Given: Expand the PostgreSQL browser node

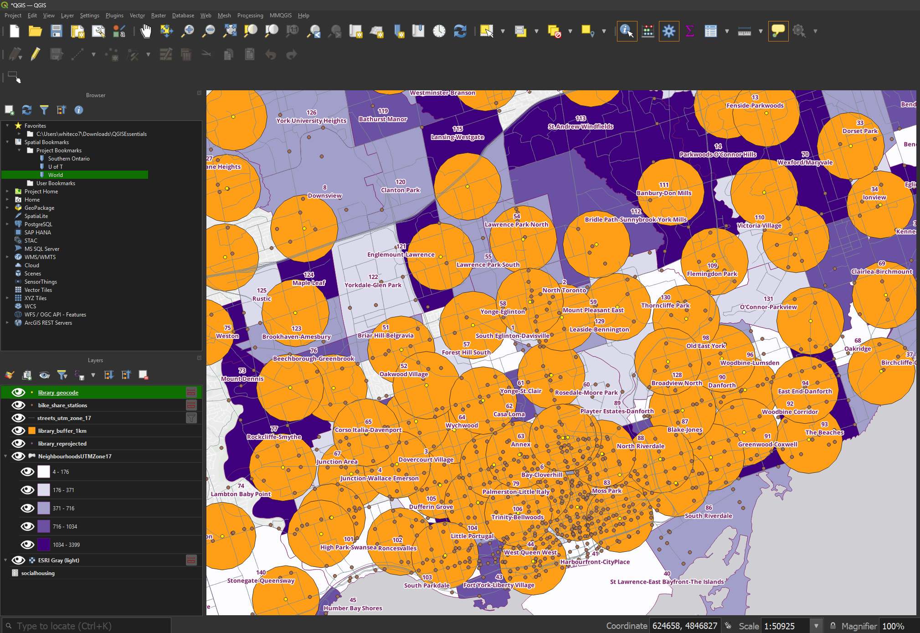Looking at the screenshot, I should coord(7,224).
